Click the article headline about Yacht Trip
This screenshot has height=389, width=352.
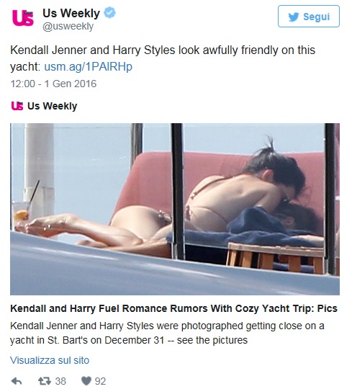pos(173,308)
